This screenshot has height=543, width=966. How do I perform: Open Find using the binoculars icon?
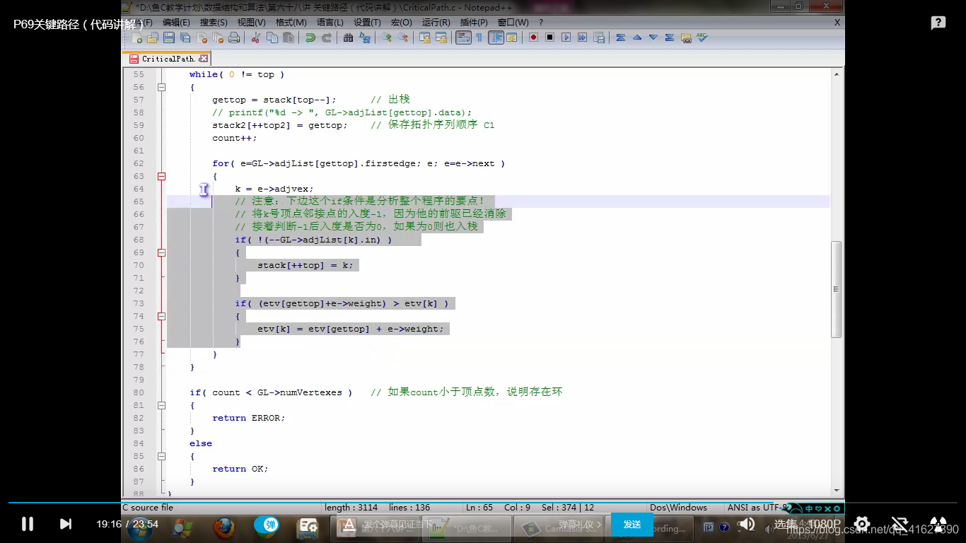pyautogui.click(x=348, y=37)
